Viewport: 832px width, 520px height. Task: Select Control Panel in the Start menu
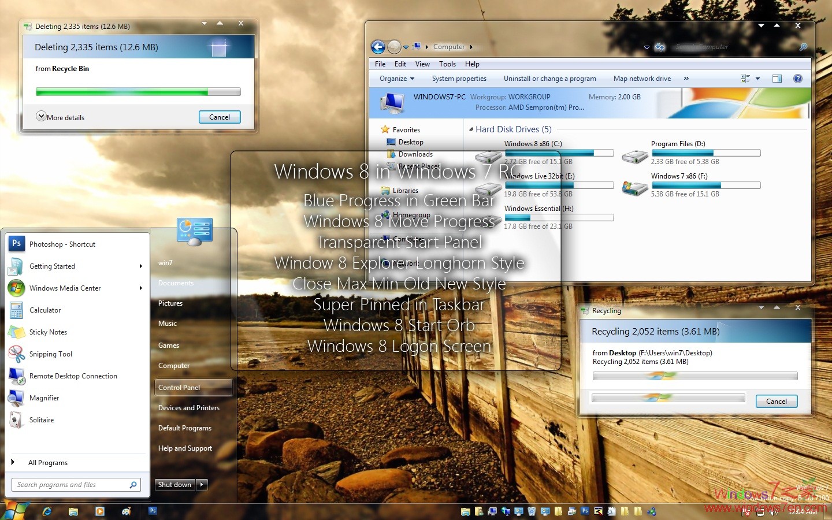pyautogui.click(x=179, y=387)
